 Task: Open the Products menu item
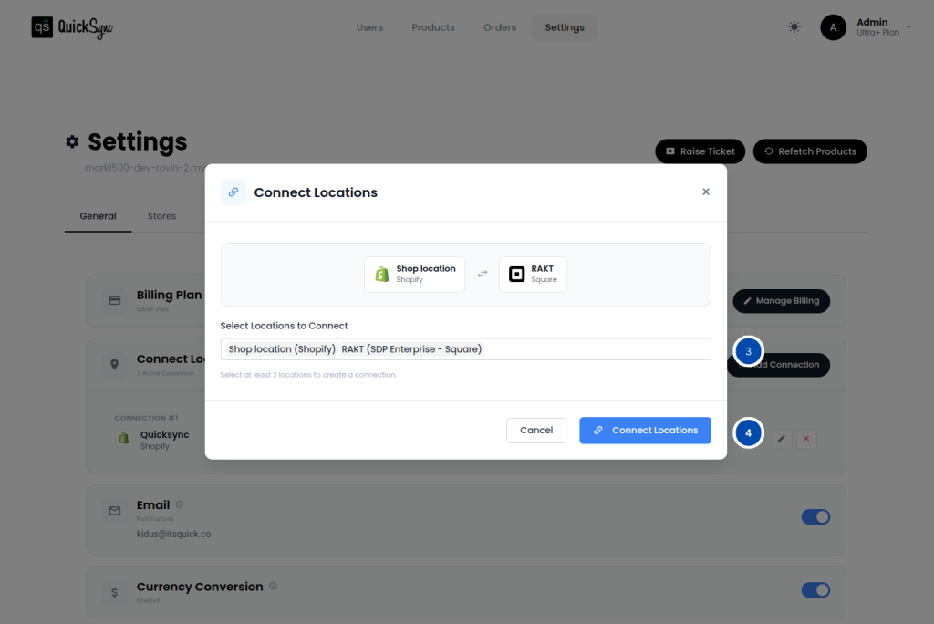coord(432,27)
